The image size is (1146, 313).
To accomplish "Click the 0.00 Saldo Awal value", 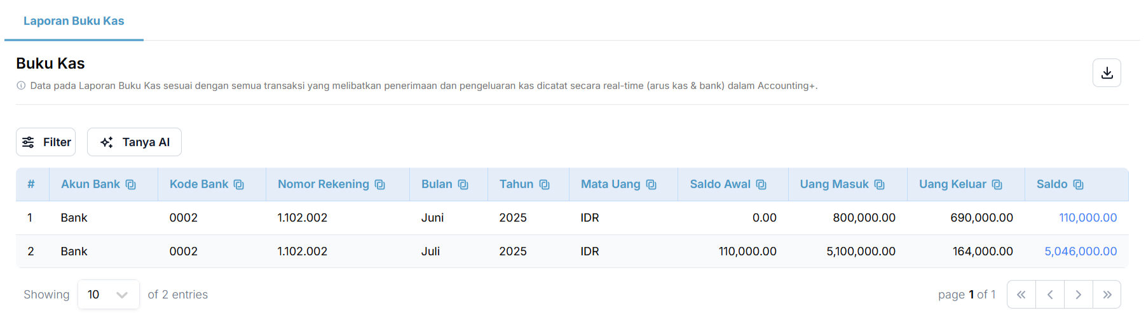I will (x=765, y=218).
